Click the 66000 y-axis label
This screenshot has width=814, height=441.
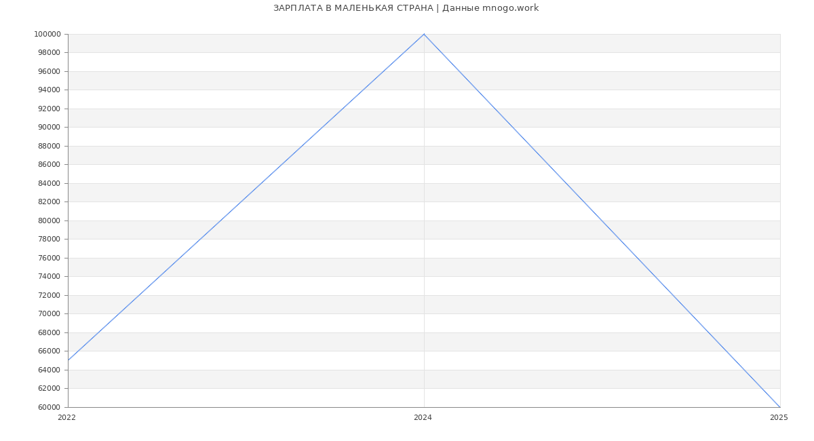coord(49,351)
